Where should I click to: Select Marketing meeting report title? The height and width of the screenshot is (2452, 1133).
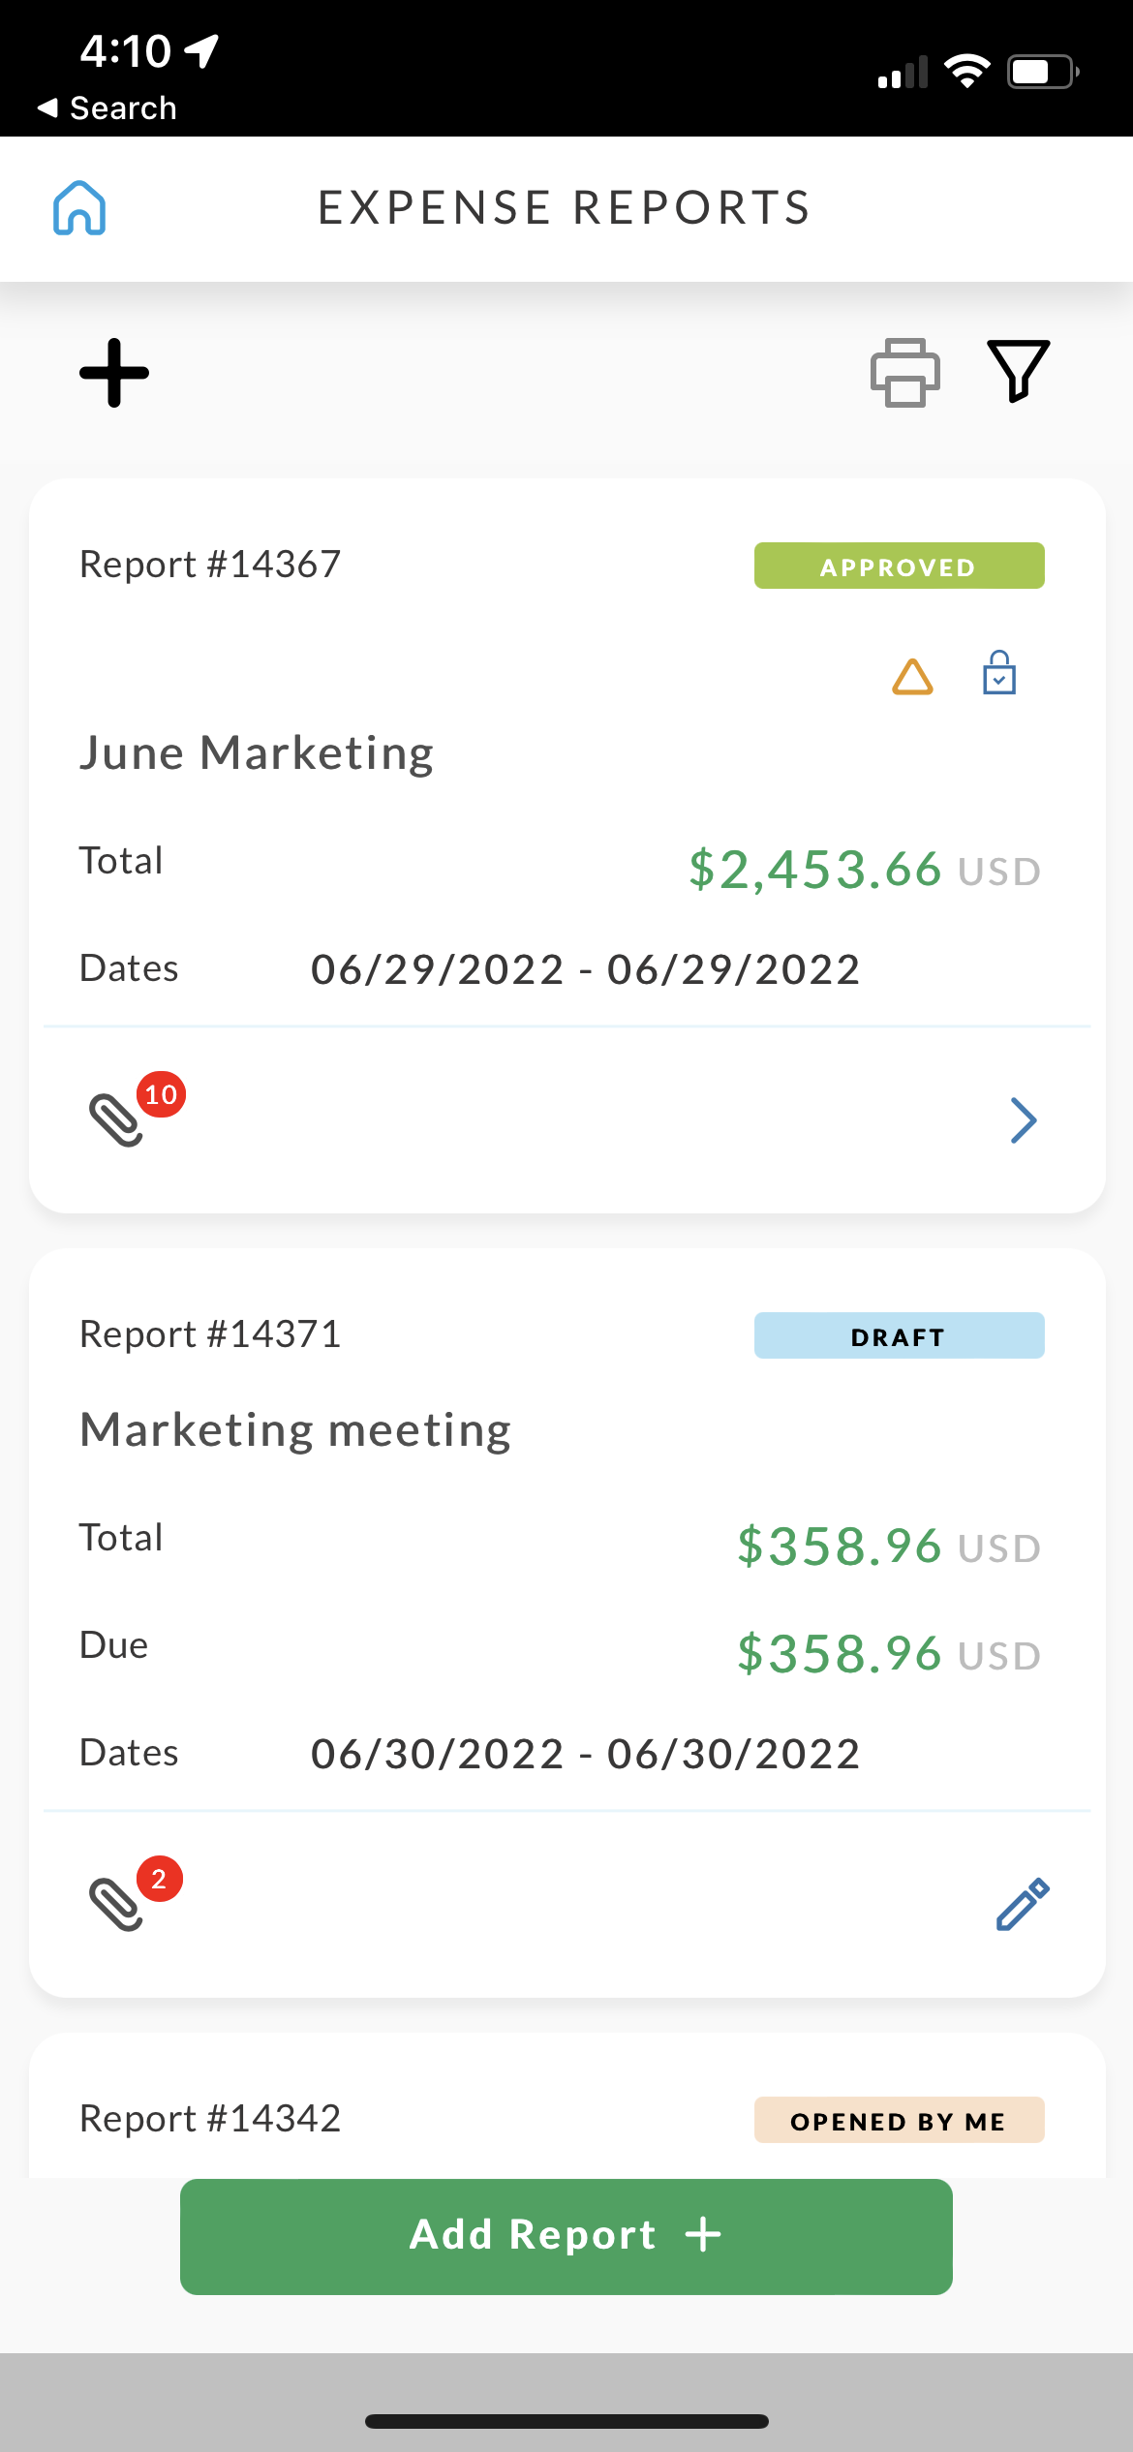(x=295, y=1430)
